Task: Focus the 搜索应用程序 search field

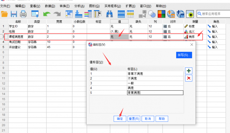Action: [x=213, y=14]
